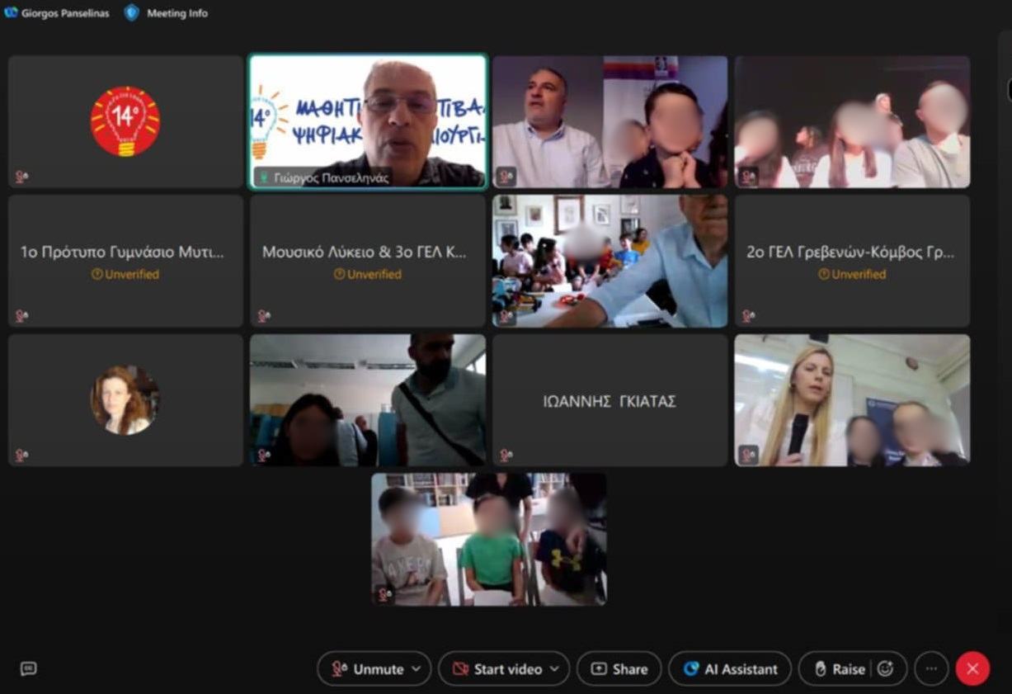Raise your hand in the meeting
The width and height of the screenshot is (1012, 694).
pos(840,669)
